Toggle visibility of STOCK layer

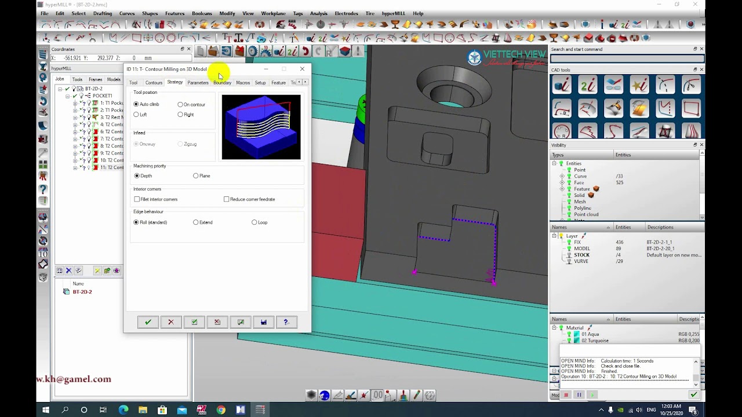[x=569, y=255]
